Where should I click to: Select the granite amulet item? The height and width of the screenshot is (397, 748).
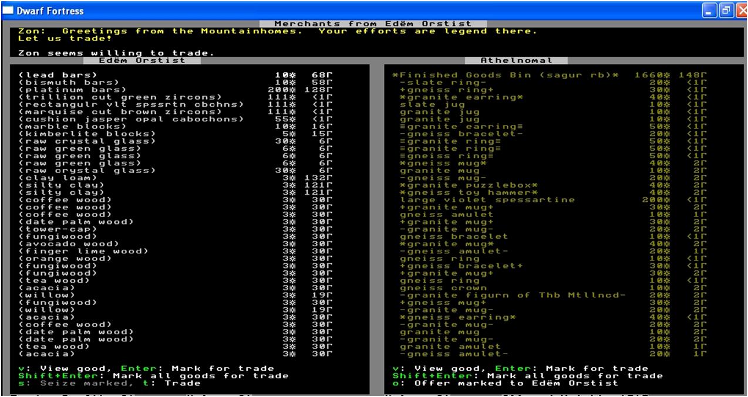[x=450, y=346]
